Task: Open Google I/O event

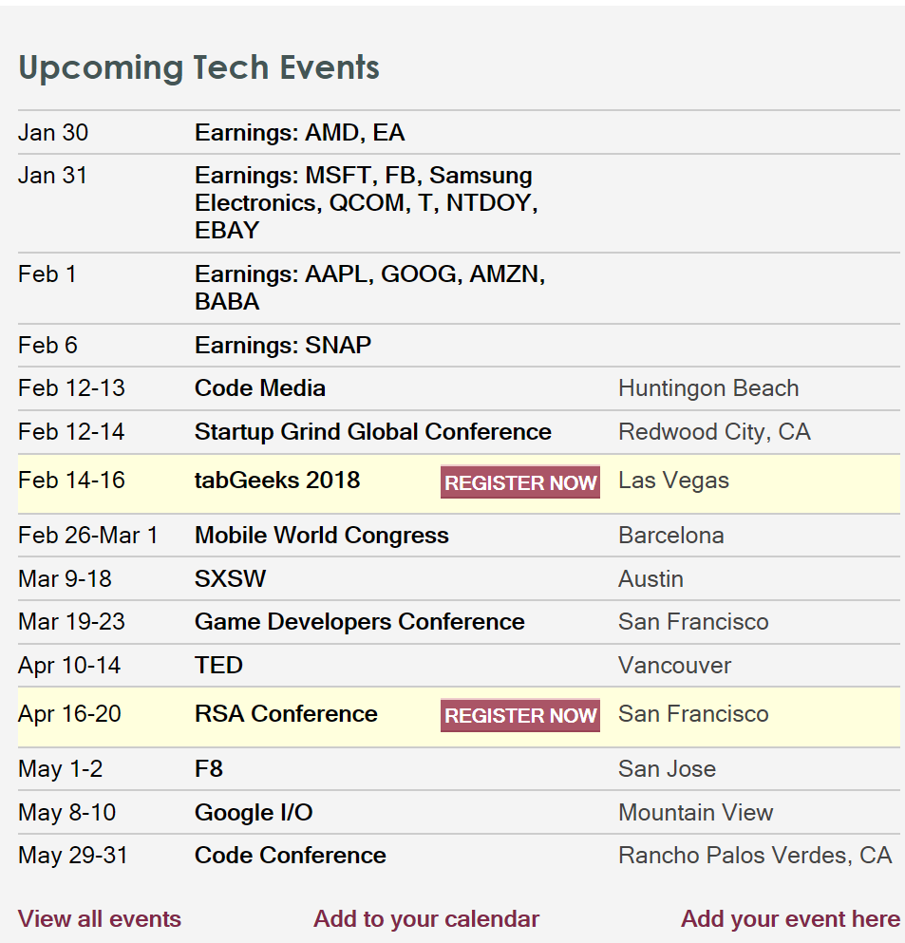Action: point(254,812)
